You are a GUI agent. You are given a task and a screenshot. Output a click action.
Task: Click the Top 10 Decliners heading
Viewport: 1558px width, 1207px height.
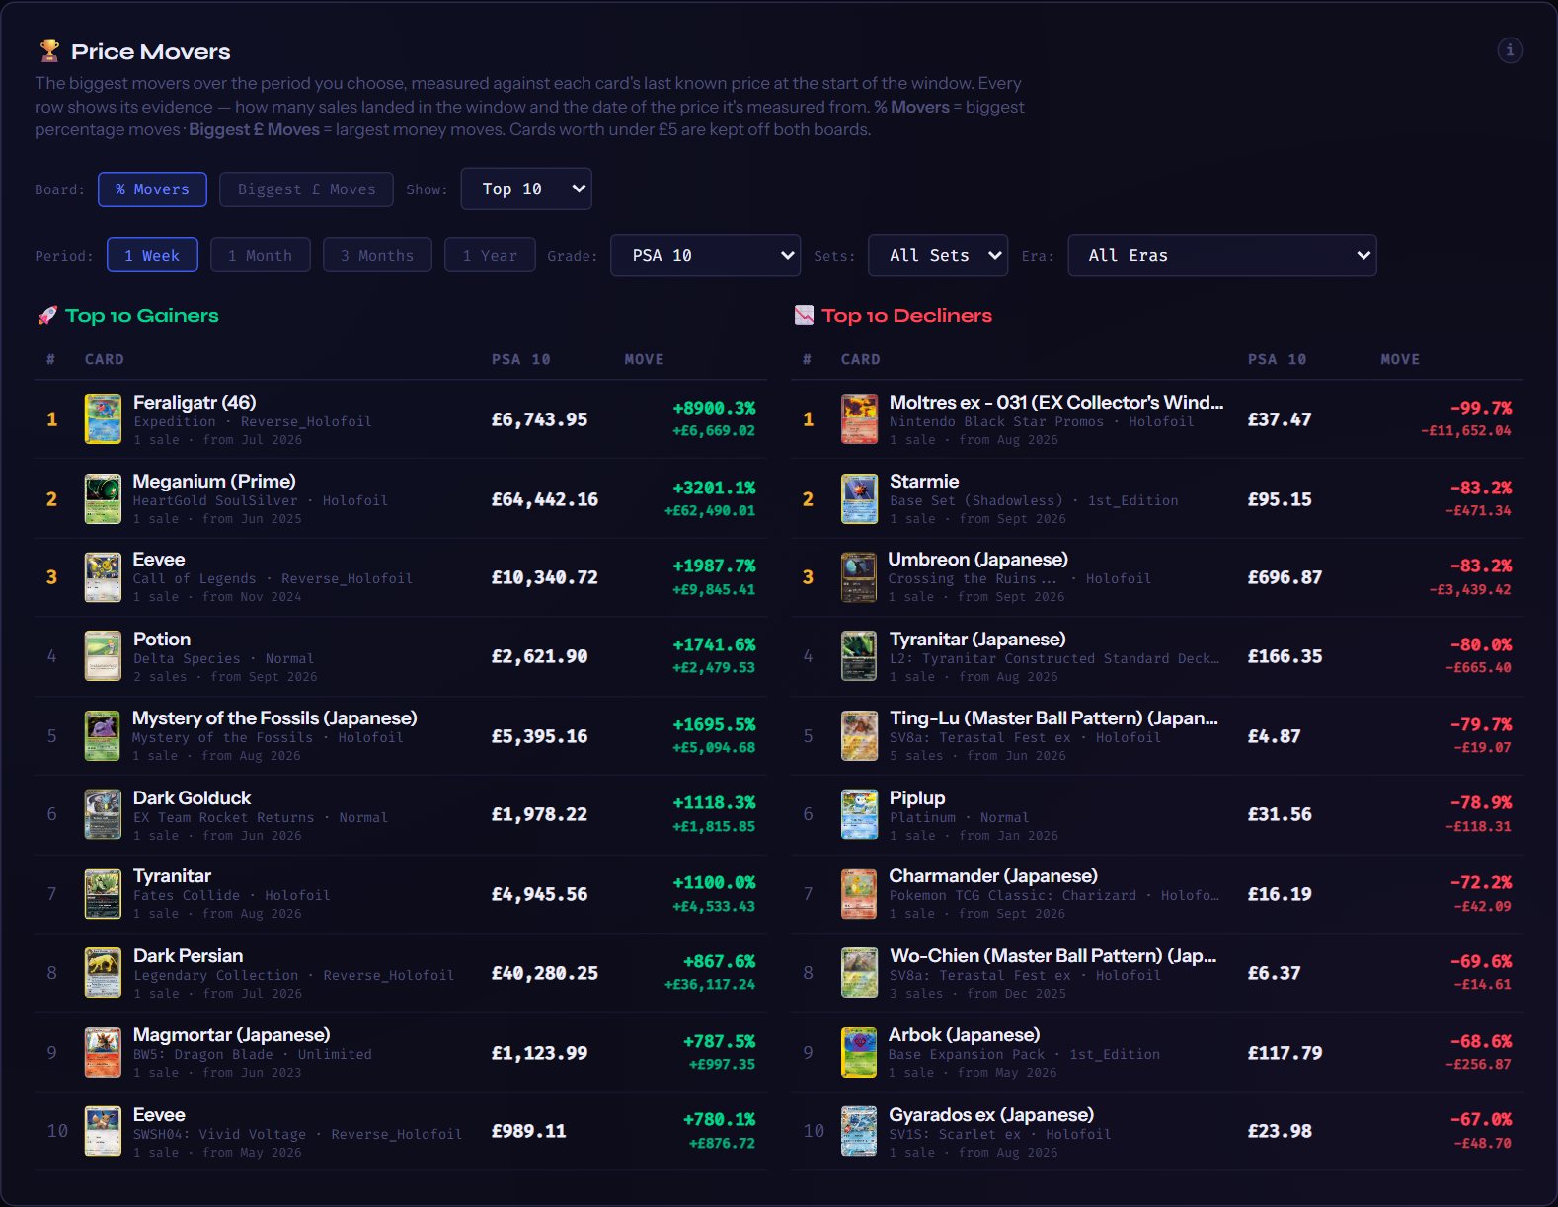click(x=906, y=316)
